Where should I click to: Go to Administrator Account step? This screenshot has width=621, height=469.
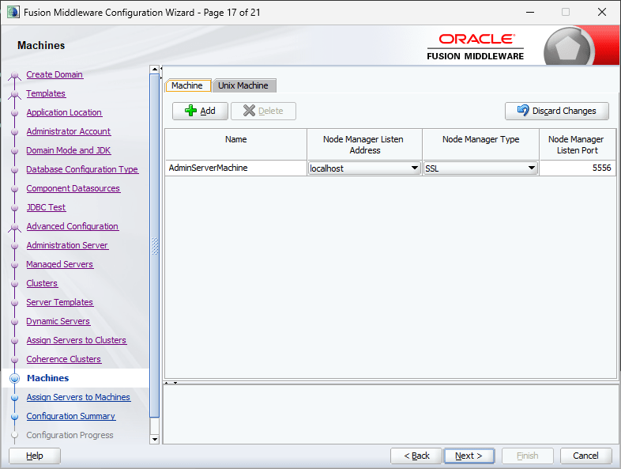pos(69,131)
